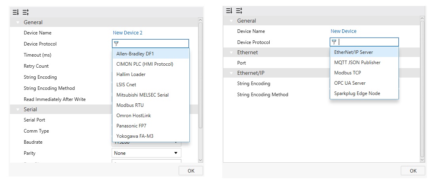The height and width of the screenshot is (190, 436).
Task: Click the Retry Count label
Action: click(x=36, y=66)
